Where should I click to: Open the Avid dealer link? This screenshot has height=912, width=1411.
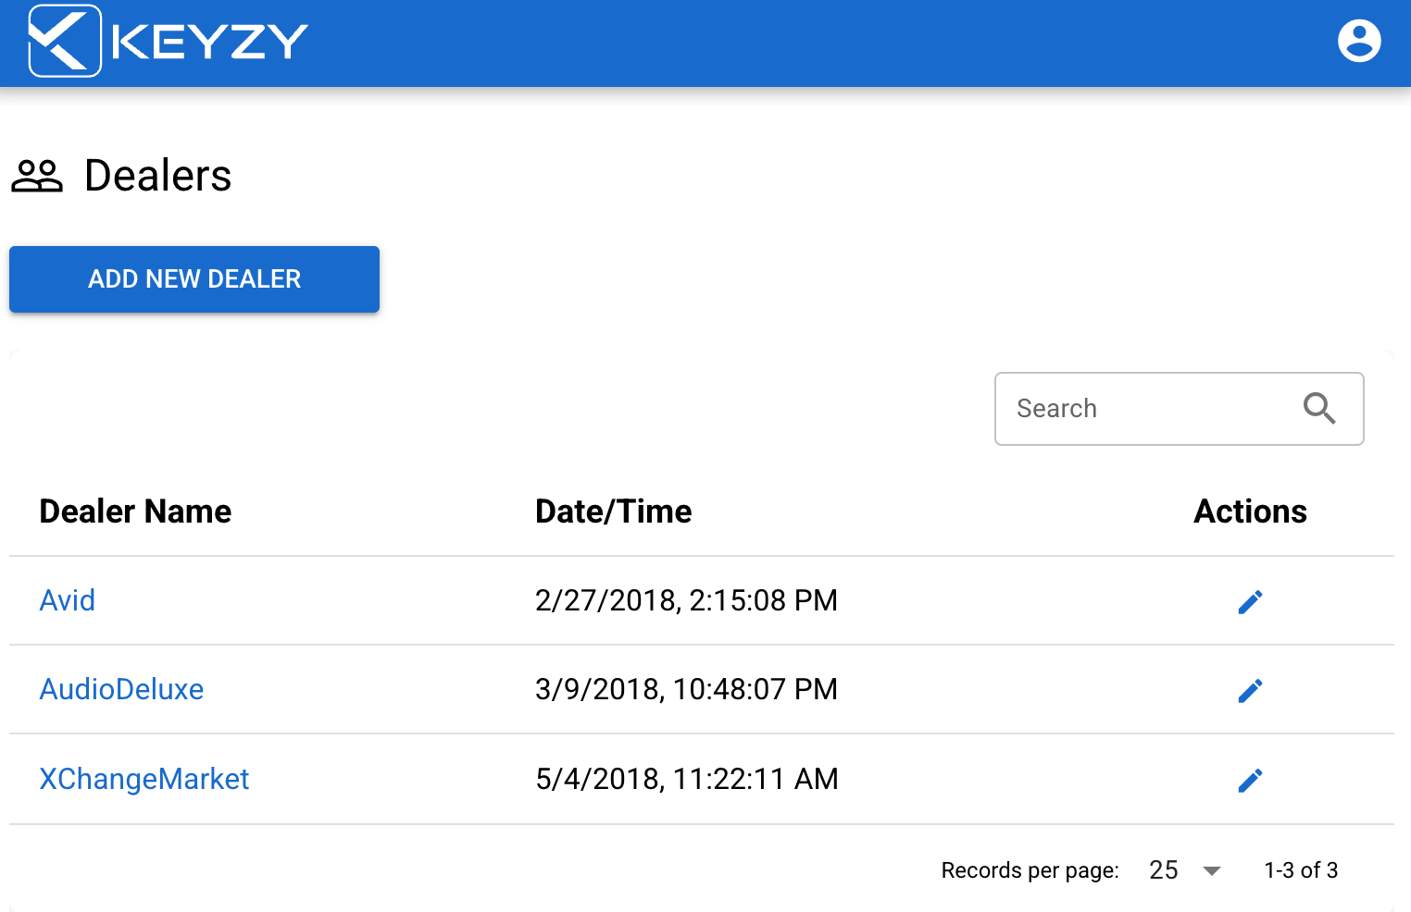coord(68,600)
